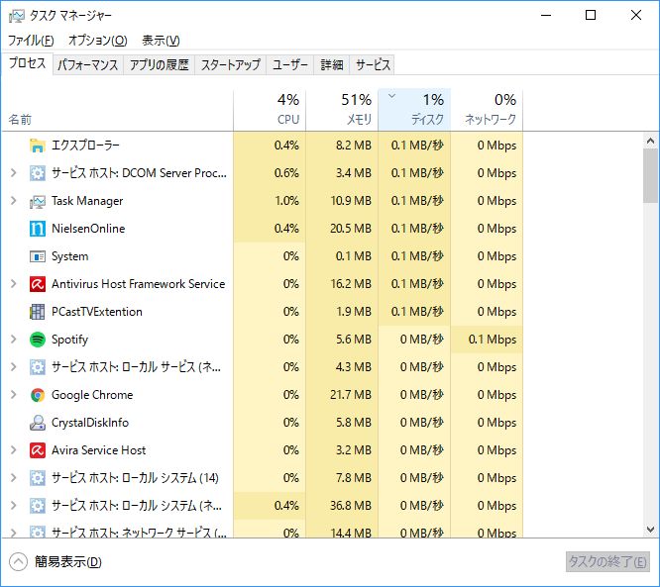Expand the Avira Service Host row
Viewport: 660px width, 587px height.
point(14,450)
